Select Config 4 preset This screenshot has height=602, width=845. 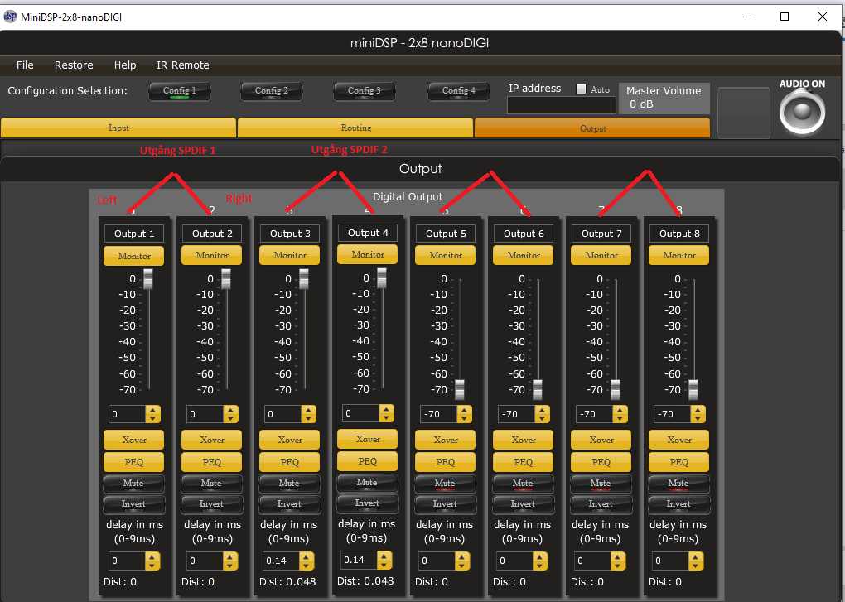[459, 91]
